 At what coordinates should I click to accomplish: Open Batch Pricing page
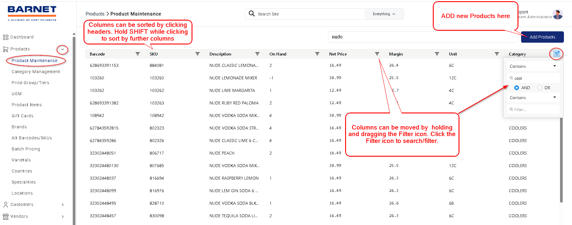(26, 149)
